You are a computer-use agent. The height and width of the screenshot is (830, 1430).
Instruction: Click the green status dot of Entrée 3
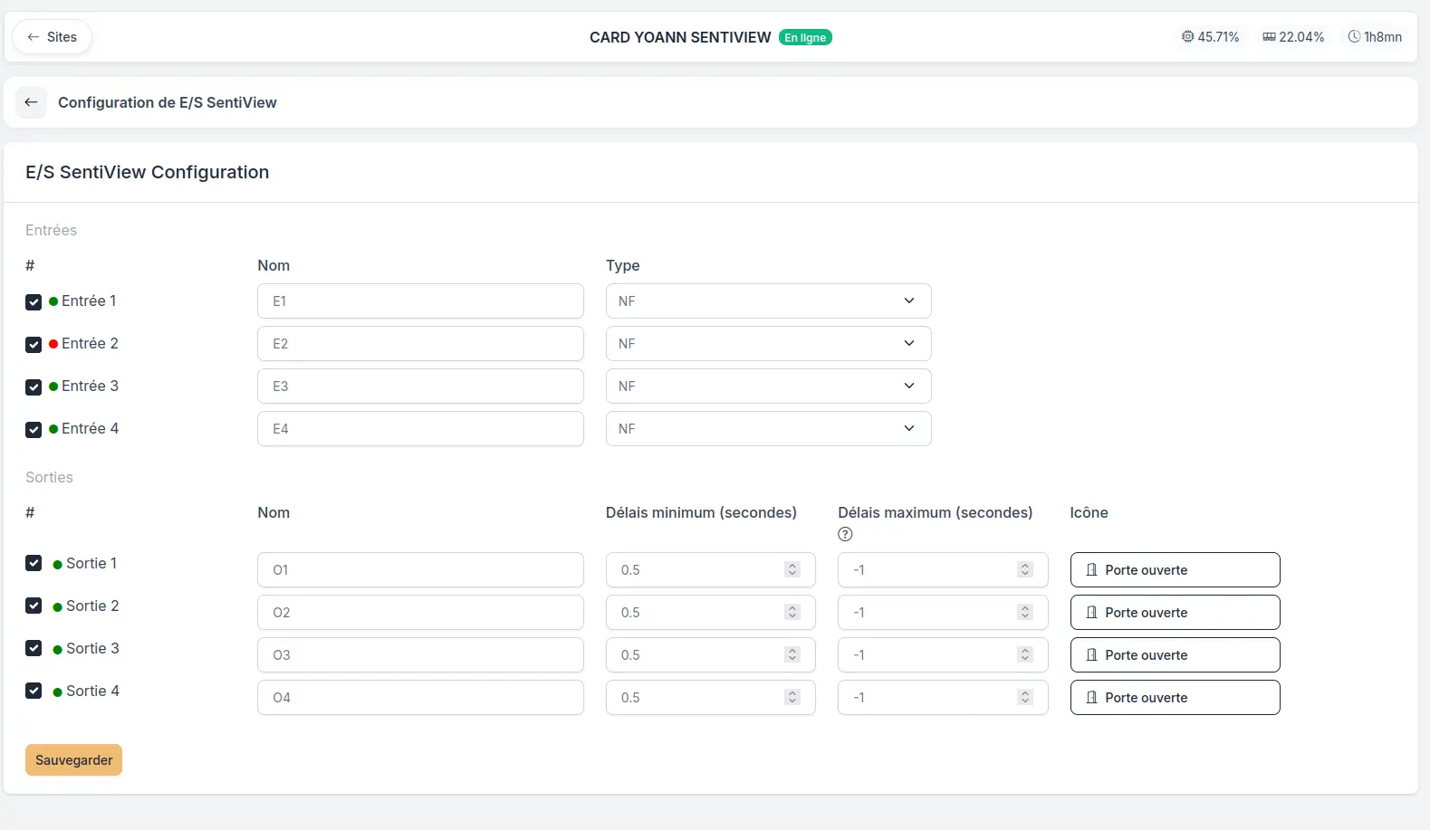53,386
